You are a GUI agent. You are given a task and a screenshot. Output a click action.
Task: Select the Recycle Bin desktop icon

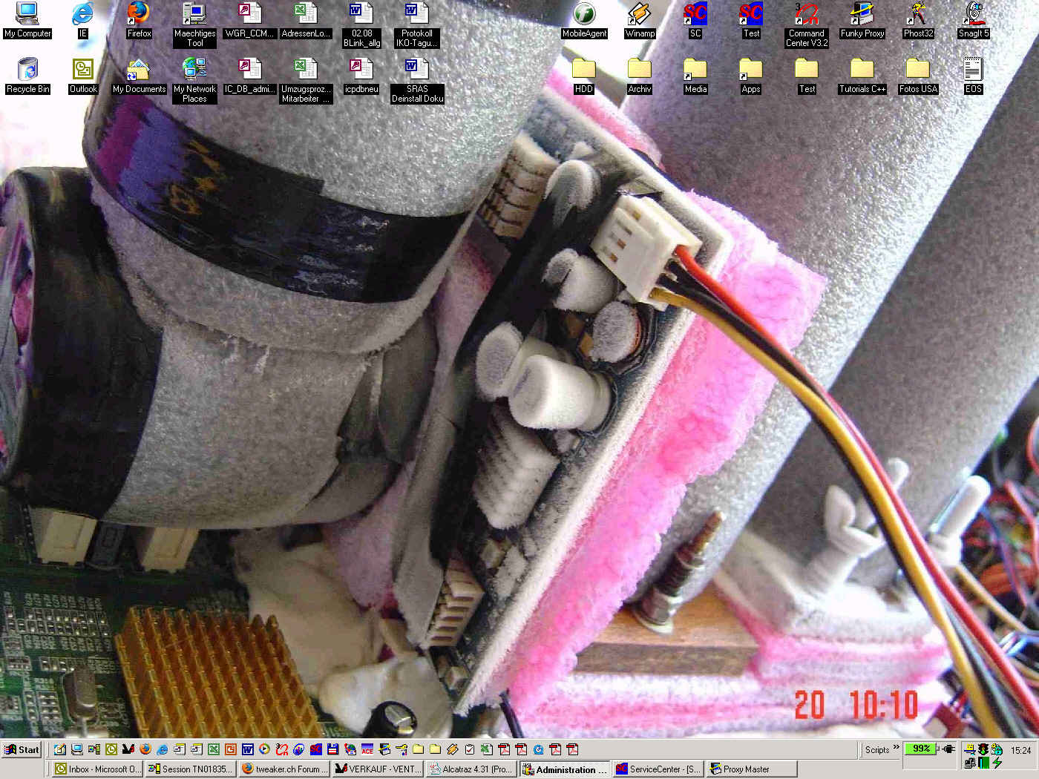27,70
